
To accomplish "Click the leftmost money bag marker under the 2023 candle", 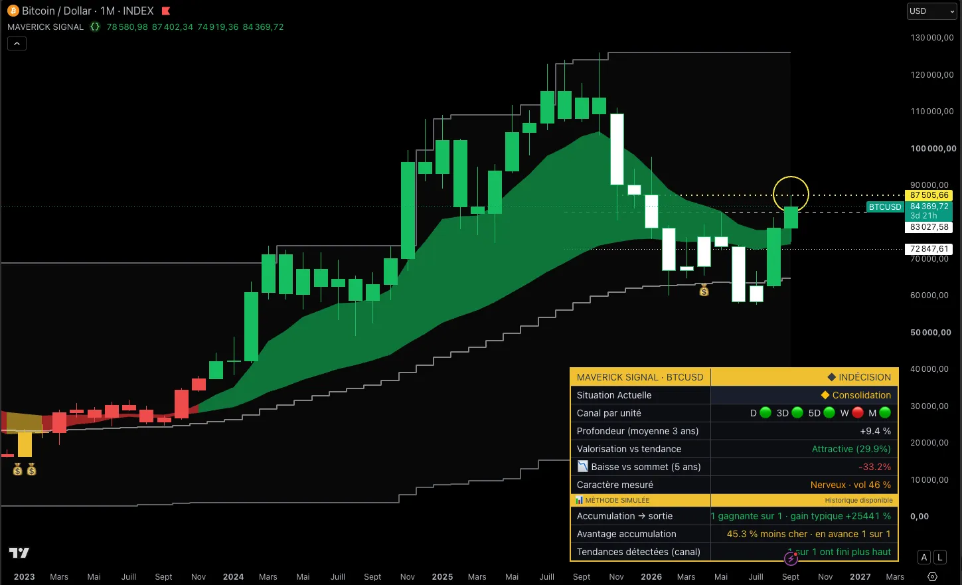I will [x=18, y=469].
